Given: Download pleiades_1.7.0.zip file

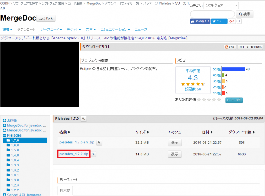Looking at the screenshot, I should click(74, 154).
